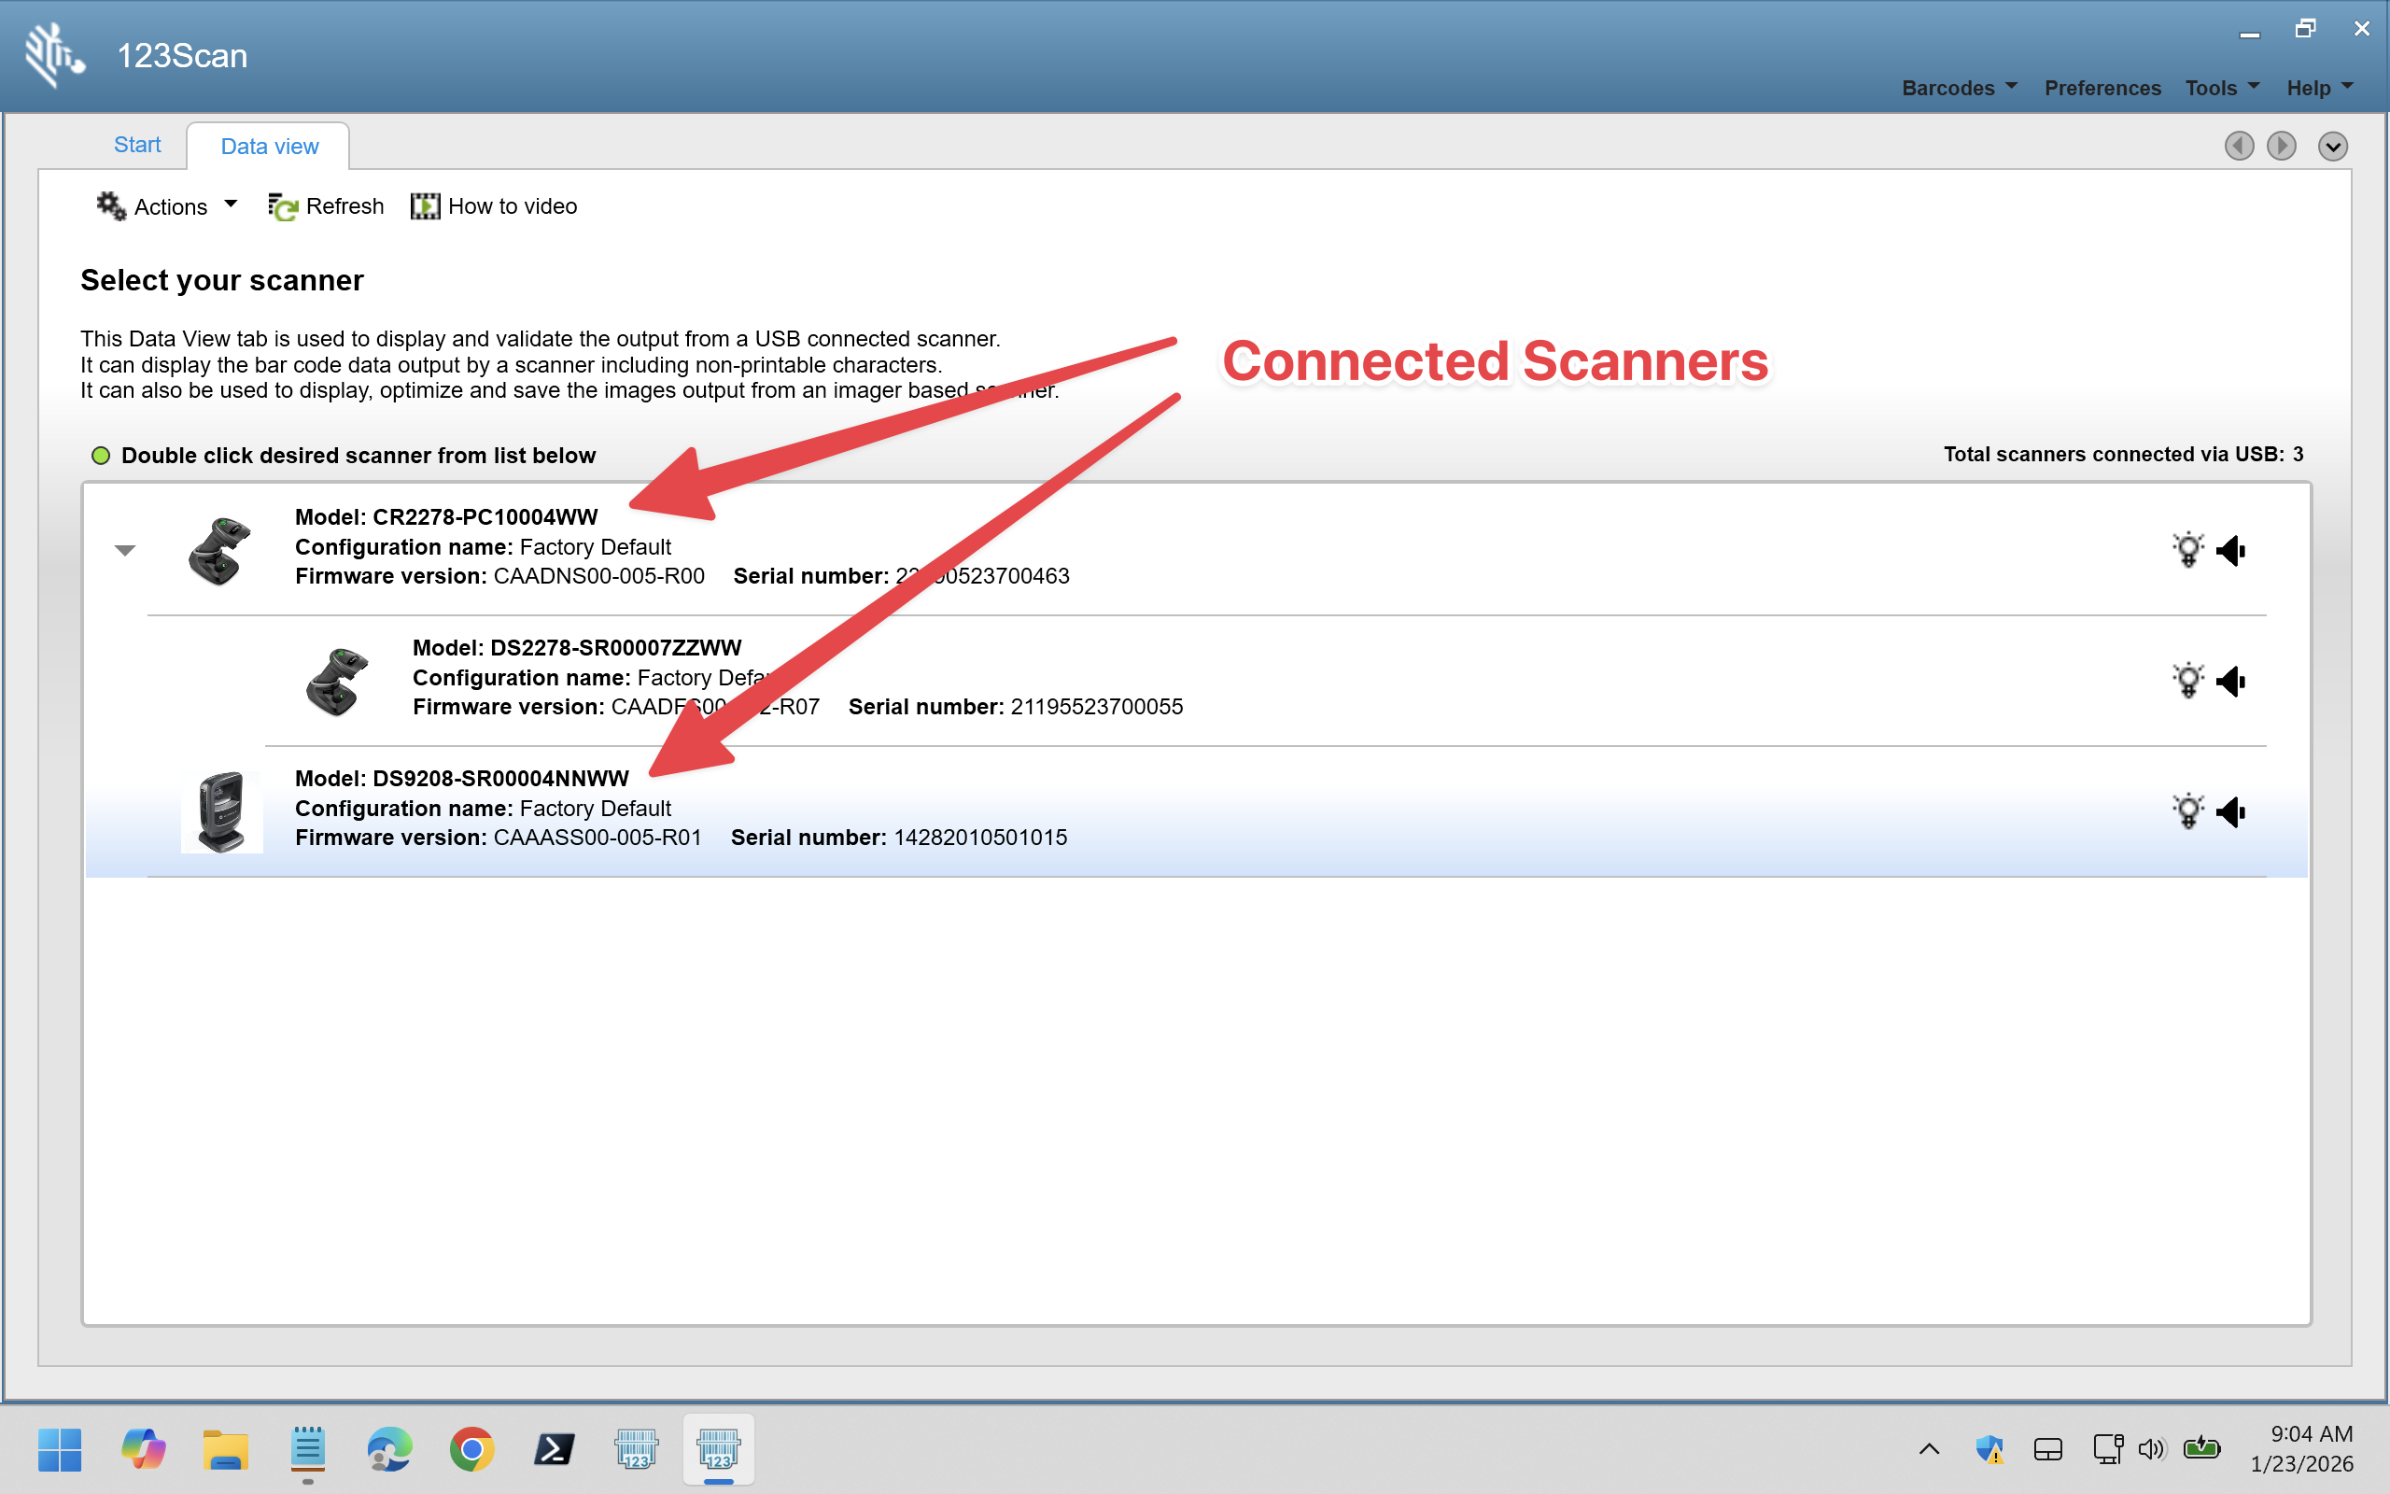The height and width of the screenshot is (1494, 2390).
Task: Collapse the CR2278 cradle tree arrow
Action: [124, 550]
